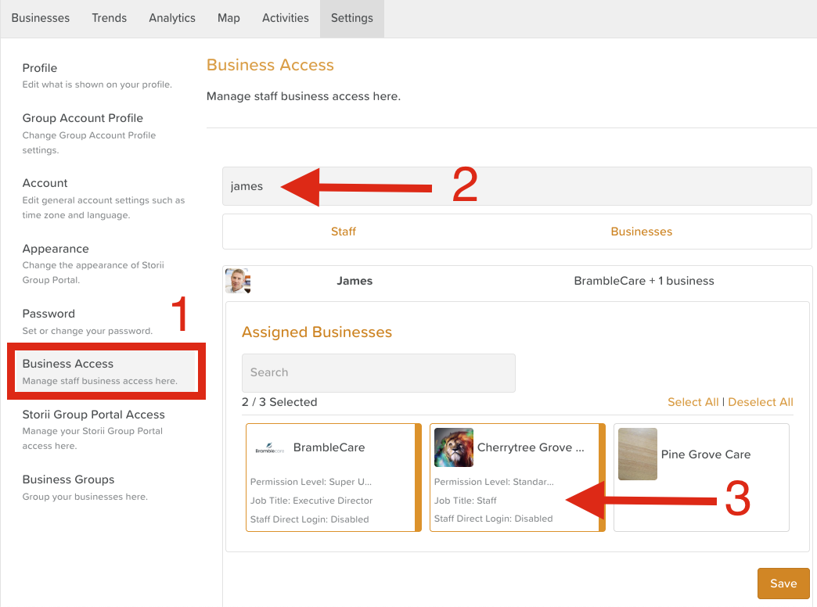Toggle the Cherrytree Grove business card
The image size is (817, 607).
[x=517, y=477]
